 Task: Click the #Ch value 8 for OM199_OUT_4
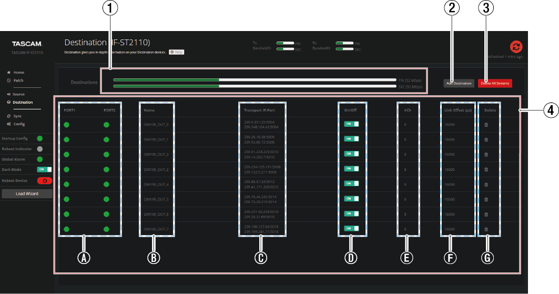(x=405, y=185)
